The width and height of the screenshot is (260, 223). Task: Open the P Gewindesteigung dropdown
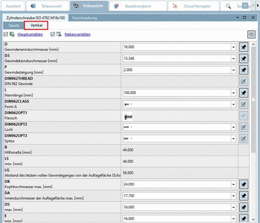pyautogui.click(x=233, y=70)
